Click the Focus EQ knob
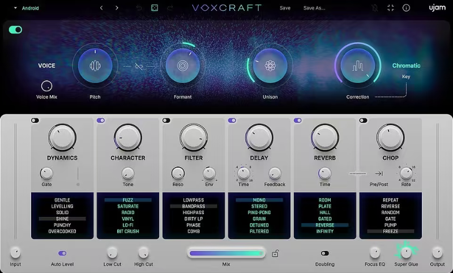 (x=375, y=253)
